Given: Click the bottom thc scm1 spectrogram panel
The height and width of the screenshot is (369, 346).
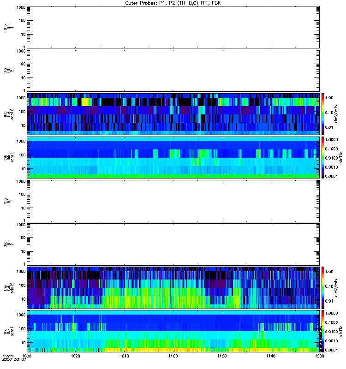Looking at the screenshot, I should [x=173, y=331].
